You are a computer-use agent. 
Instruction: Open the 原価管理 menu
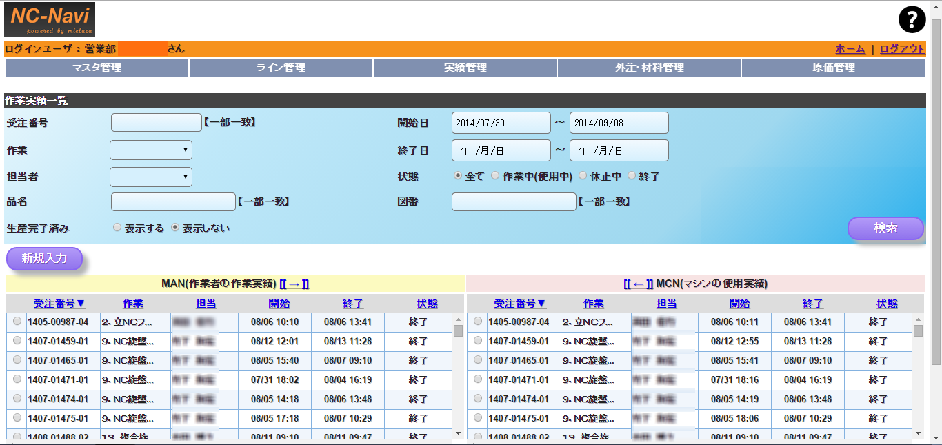click(833, 68)
